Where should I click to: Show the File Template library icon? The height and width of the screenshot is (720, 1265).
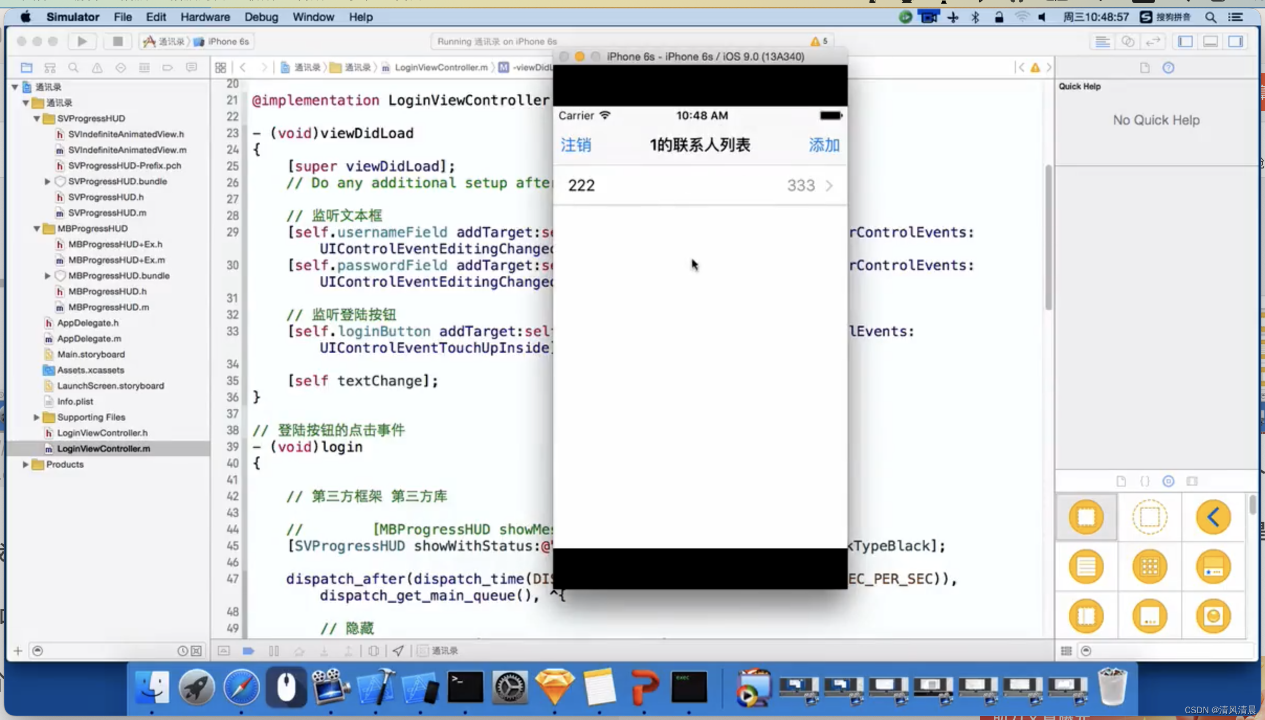[1121, 481]
